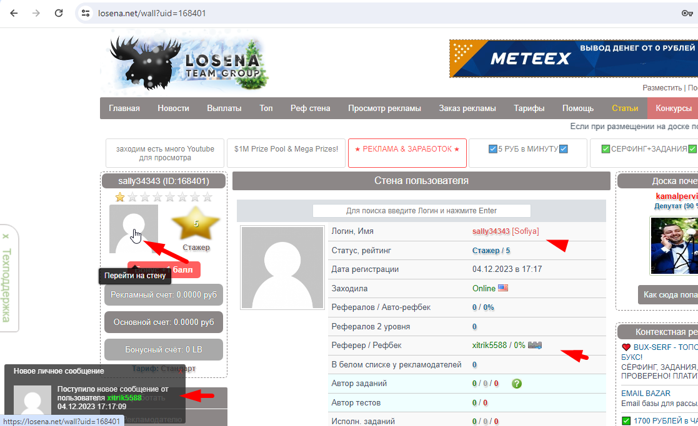
Task: Click xitrik5588 in the message notification
Action: tap(124, 398)
